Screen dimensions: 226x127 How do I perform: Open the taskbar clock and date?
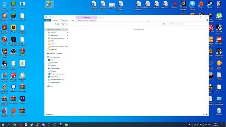(216, 125)
